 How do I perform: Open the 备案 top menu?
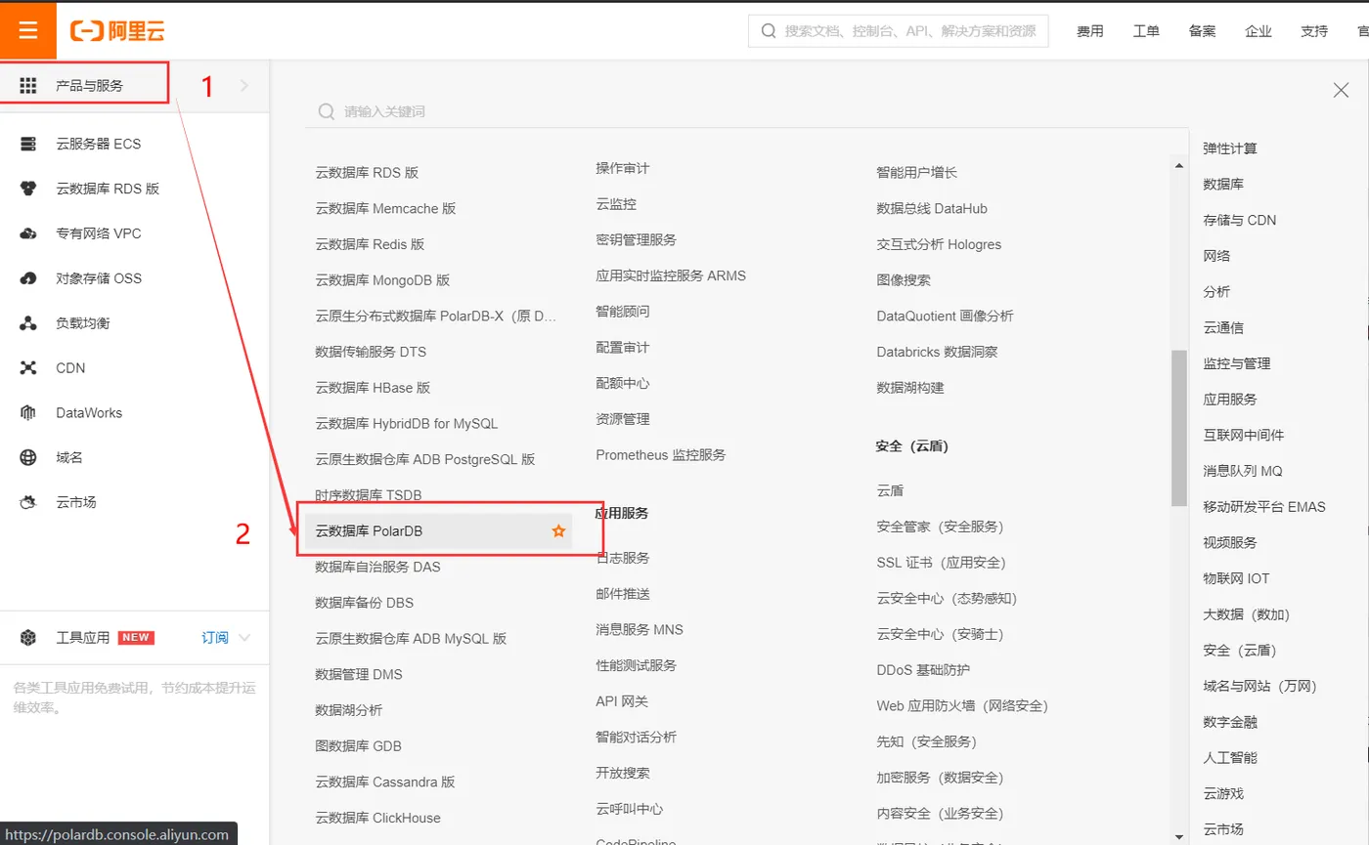pyautogui.click(x=1203, y=31)
